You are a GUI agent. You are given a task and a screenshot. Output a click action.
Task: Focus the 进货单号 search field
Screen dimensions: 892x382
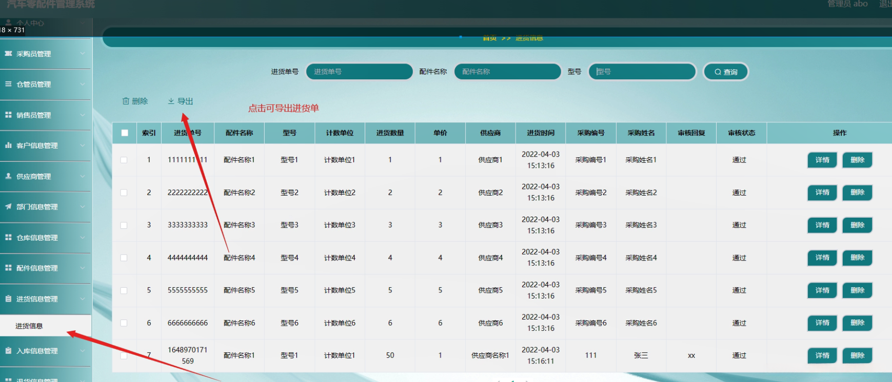pyautogui.click(x=360, y=72)
